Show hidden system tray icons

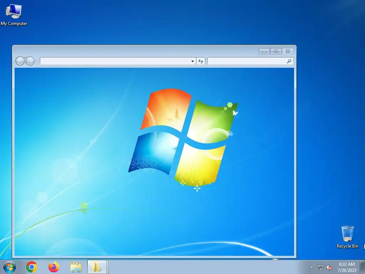tap(312, 267)
